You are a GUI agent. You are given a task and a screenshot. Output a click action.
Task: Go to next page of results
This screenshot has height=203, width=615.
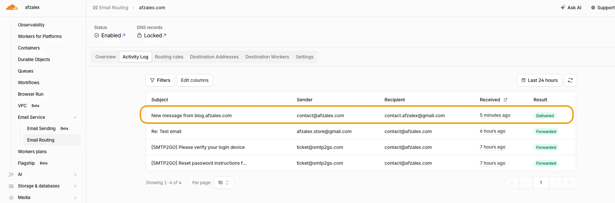pyautogui.click(x=556, y=183)
